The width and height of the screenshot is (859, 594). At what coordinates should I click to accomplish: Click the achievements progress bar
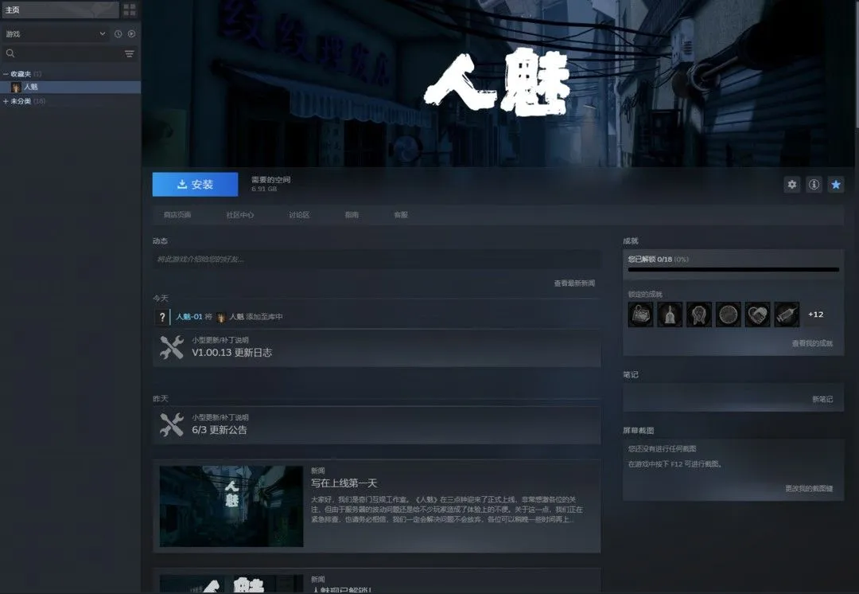click(x=733, y=269)
